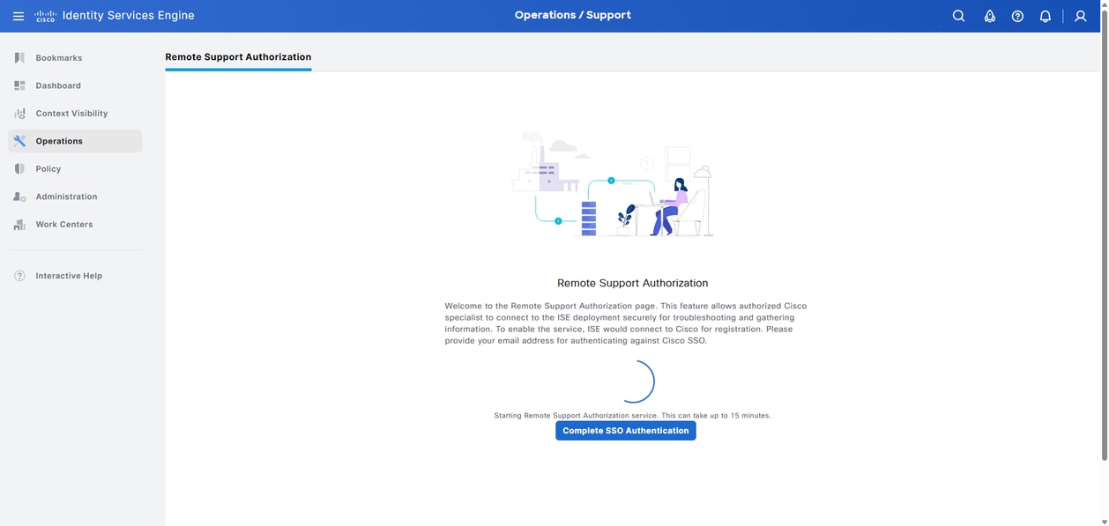The height and width of the screenshot is (526, 1109).
Task: Open the global search magnifier
Action: pyautogui.click(x=956, y=15)
